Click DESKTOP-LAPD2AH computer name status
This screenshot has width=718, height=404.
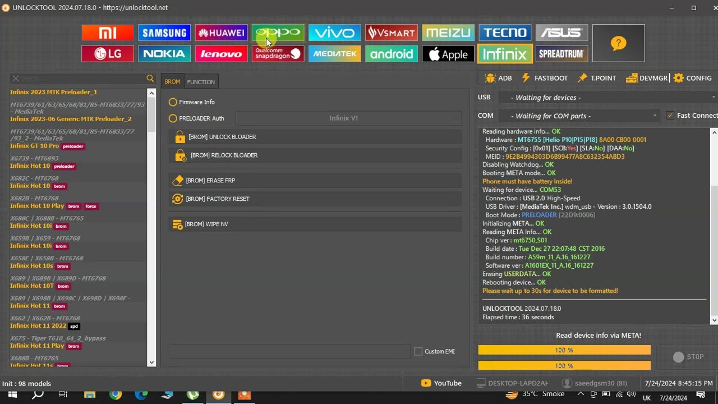pyautogui.click(x=512, y=383)
